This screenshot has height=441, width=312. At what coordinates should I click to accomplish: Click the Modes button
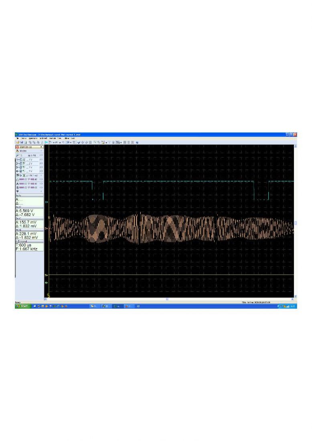click(30, 151)
